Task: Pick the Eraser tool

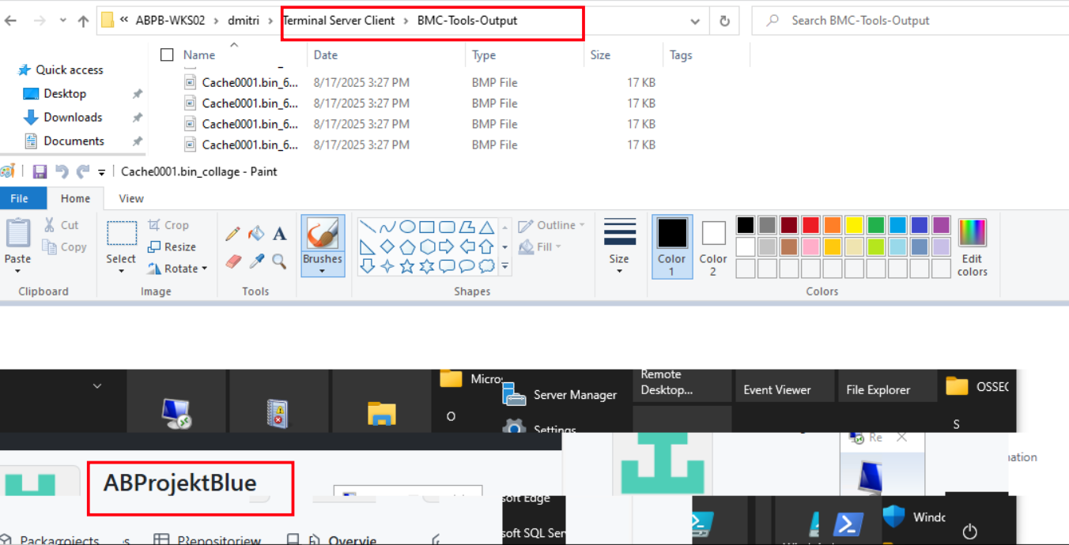Action: [232, 261]
